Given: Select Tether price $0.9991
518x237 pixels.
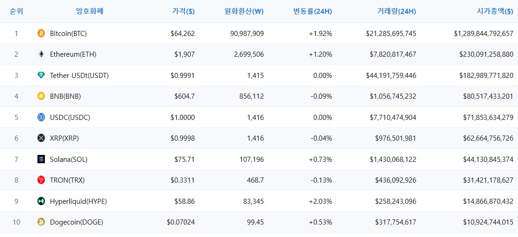Looking at the screenshot, I should 183,75.
